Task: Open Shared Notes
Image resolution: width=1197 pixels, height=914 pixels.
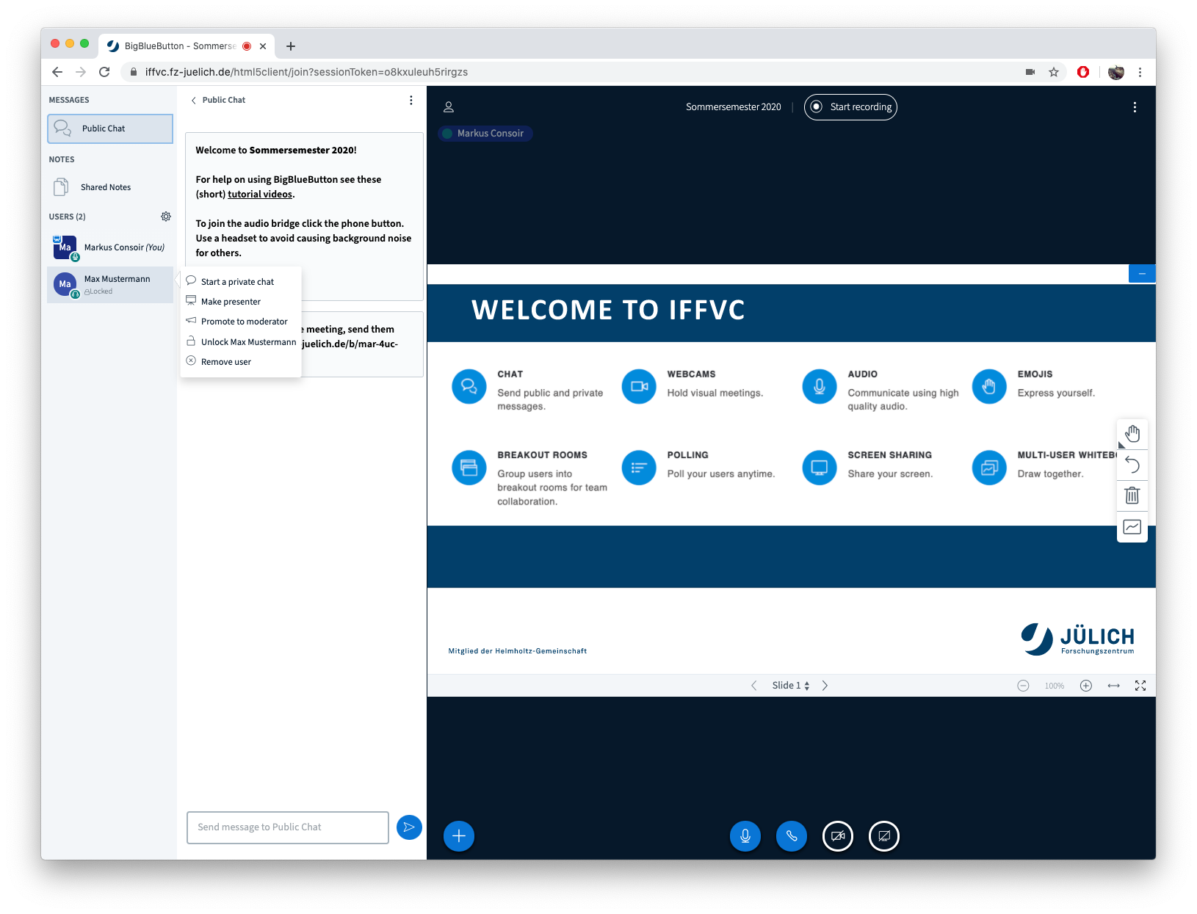Action: pos(110,187)
